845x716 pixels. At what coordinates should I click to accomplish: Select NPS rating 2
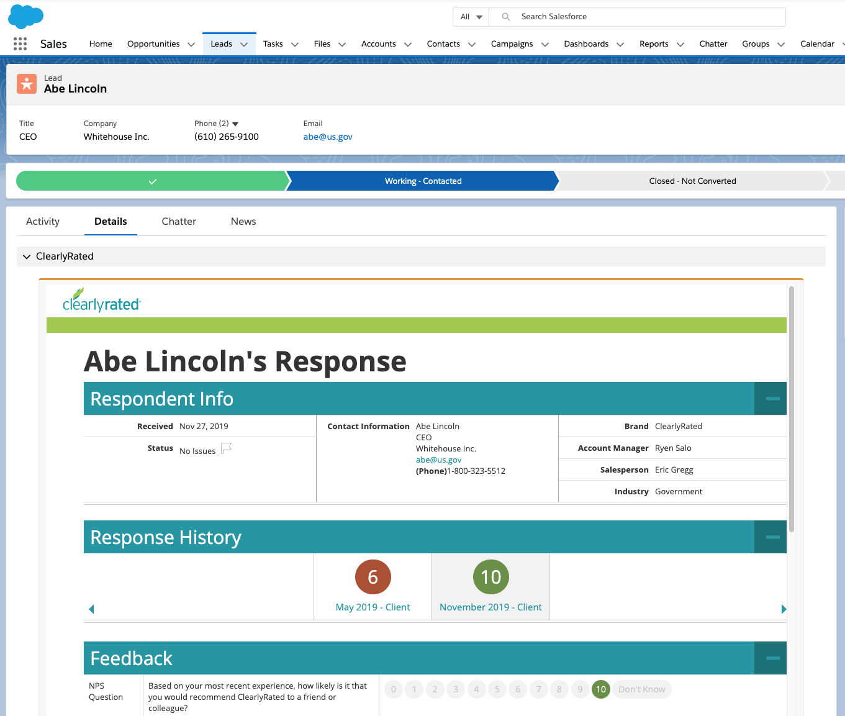tap(435, 689)
